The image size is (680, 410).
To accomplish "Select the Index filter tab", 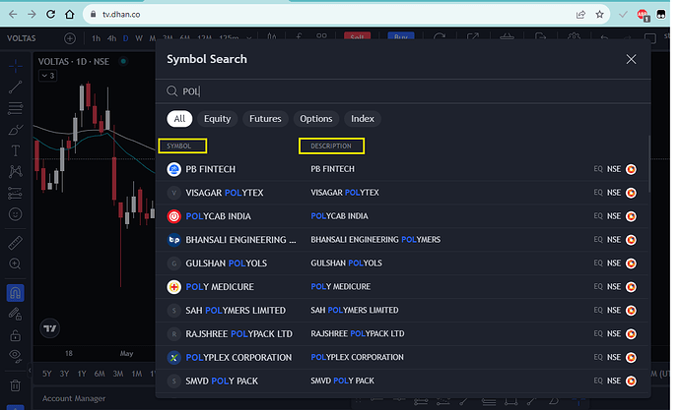I will tap(363, 119).
